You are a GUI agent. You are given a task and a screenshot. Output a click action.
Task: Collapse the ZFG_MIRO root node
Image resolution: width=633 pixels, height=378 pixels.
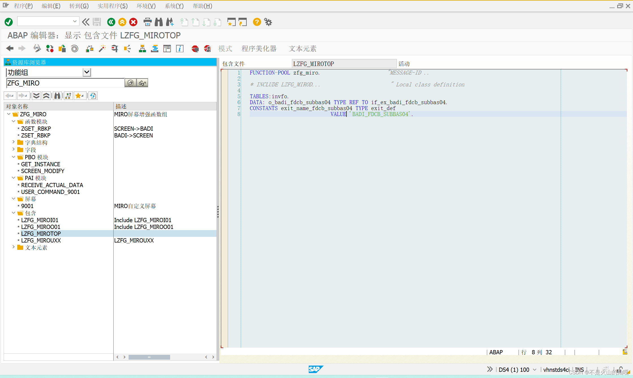[x=8, y=114]
